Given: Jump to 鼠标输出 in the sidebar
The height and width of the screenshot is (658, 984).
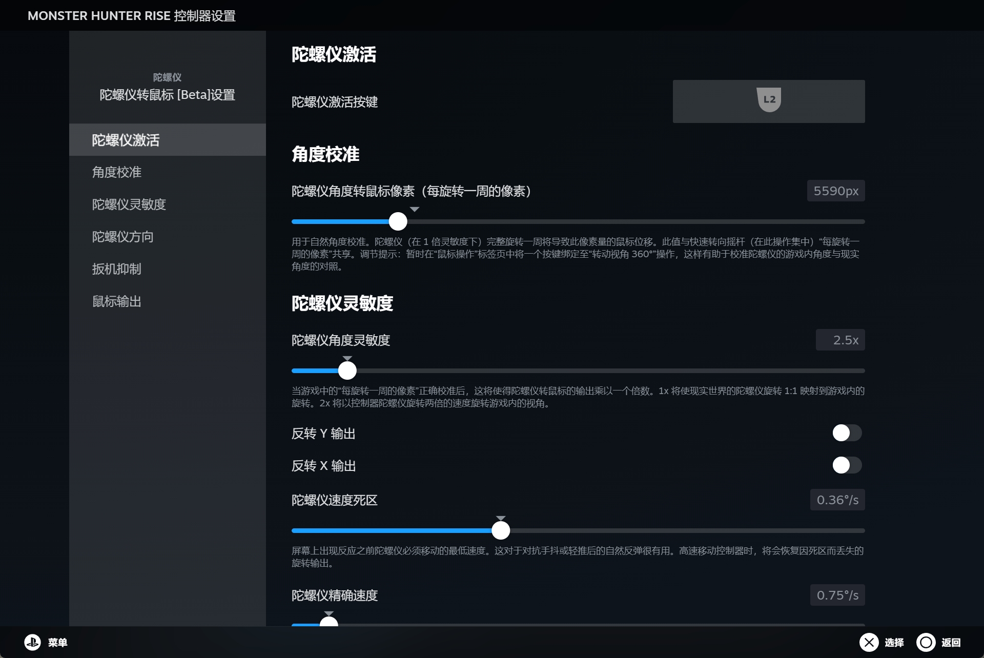Looking at the screenshot, I should 168,301.
